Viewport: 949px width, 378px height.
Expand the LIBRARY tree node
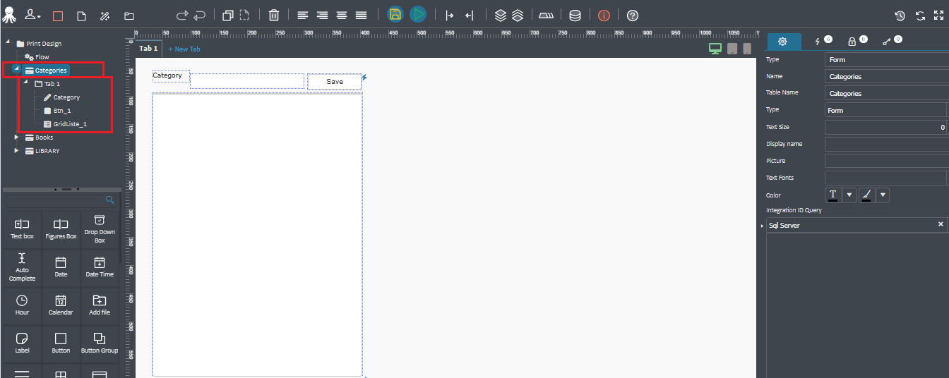(16, 151)
